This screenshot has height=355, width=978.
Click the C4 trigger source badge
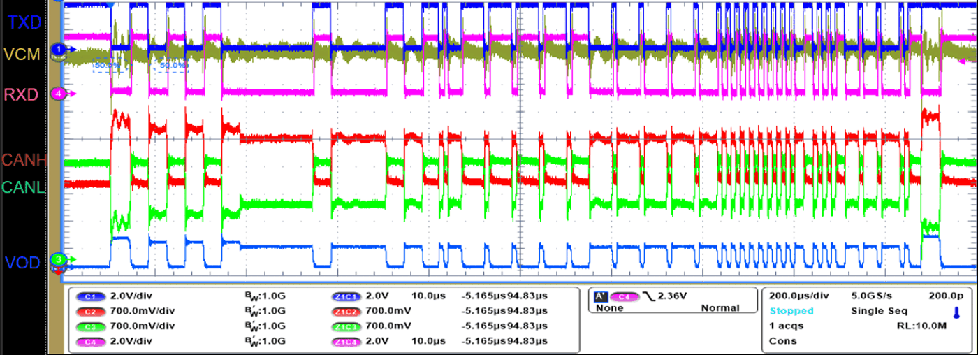(x=625, y=296)
